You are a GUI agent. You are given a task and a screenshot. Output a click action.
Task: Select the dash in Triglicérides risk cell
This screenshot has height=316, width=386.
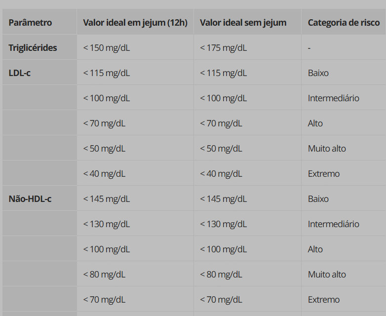tap(309, 48)
